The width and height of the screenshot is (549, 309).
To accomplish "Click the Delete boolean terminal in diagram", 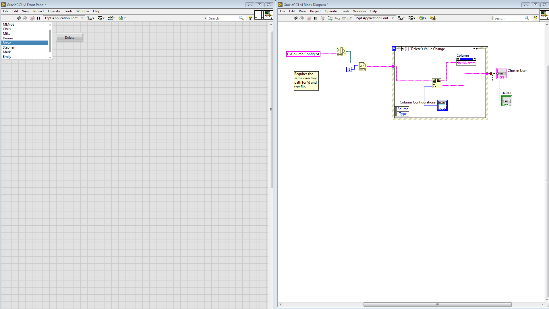I will (507, 101).
